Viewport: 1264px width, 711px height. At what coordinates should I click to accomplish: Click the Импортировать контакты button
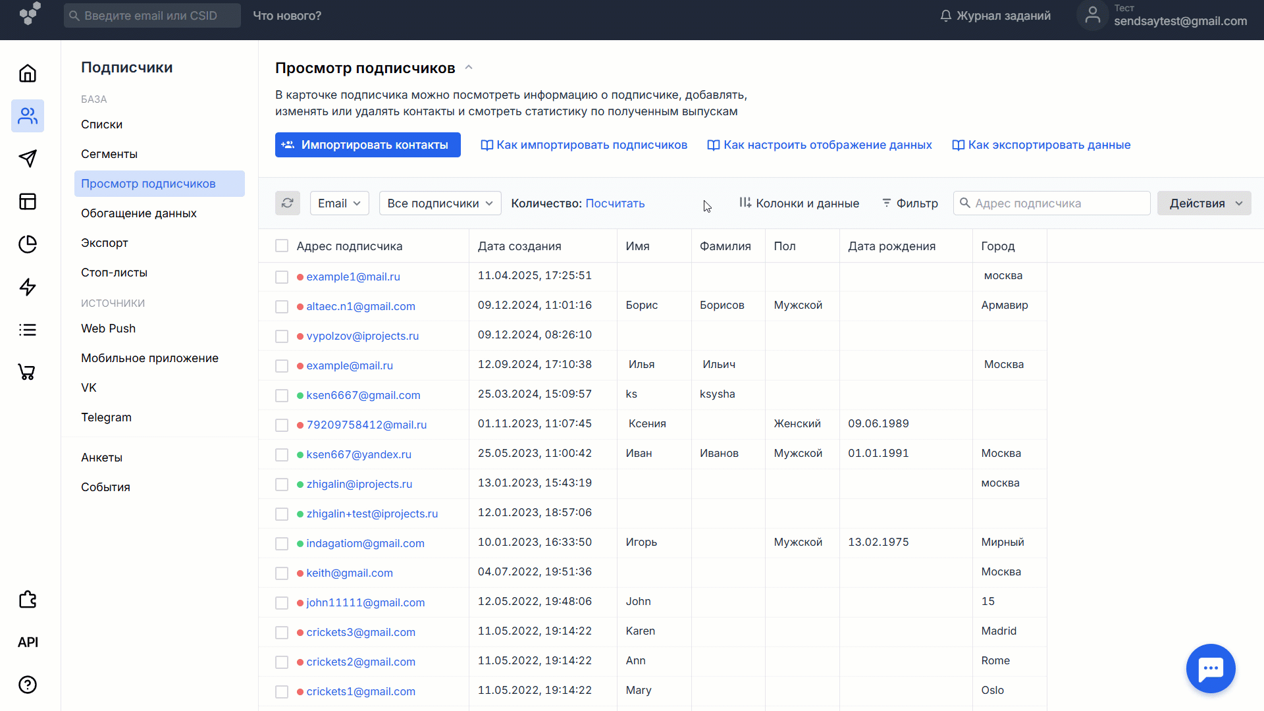click(x=367, y=145)
